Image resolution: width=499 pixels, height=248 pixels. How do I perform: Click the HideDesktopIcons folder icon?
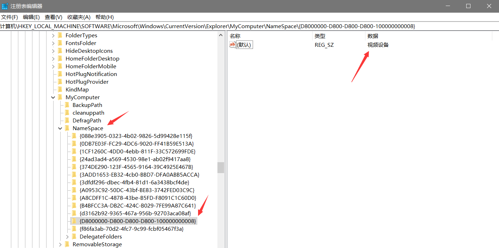[x=60, y=51]
